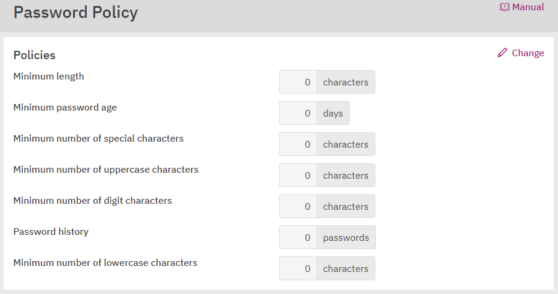Click the Minimum length label text
The height and width of the screenshot is (294, 558).
(x=48, y=76)
